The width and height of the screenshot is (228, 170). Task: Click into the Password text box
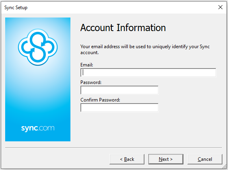(119, 90)
